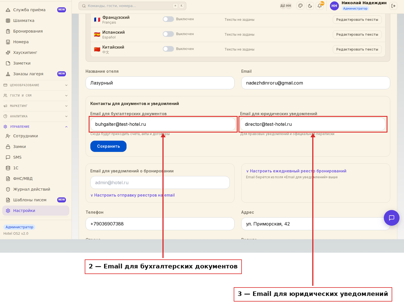The image size is (404, 308).
Task: Expand the Маркетинг sidebar section
Action: point(36,106)
